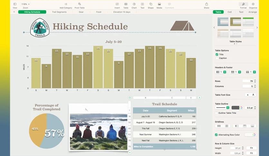This screenshot has width=269, height=156.
Task: Click the add-row handle below row 79
Action: pyautogui.click(x=130, y=152)
